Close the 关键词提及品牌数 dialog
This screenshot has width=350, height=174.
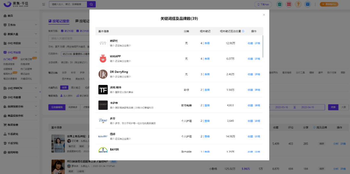pos(264,15)
